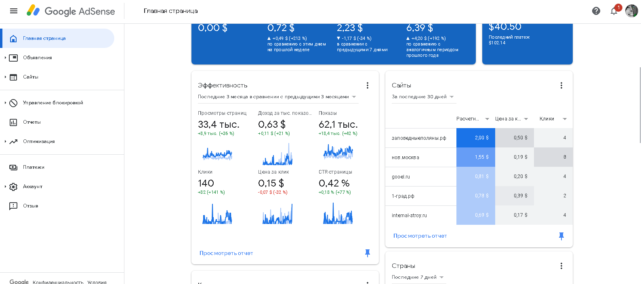Screen dimensions: 641x284
Task: Click the 33,4 тыс. page views value
Action: (219, 124)
